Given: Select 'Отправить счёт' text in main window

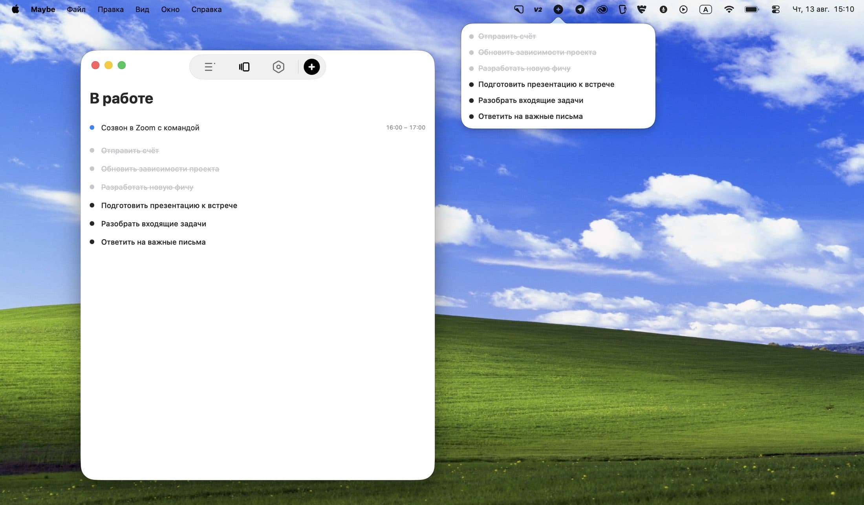Looking at the screenshot, I should pyautogui.click(x=130, y=150).
